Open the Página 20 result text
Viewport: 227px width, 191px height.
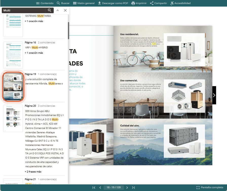44,139
